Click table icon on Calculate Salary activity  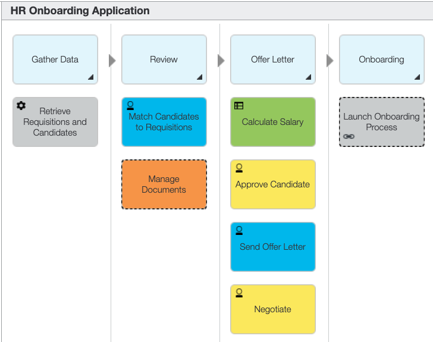pyautogui.click(x=239, y=105)
